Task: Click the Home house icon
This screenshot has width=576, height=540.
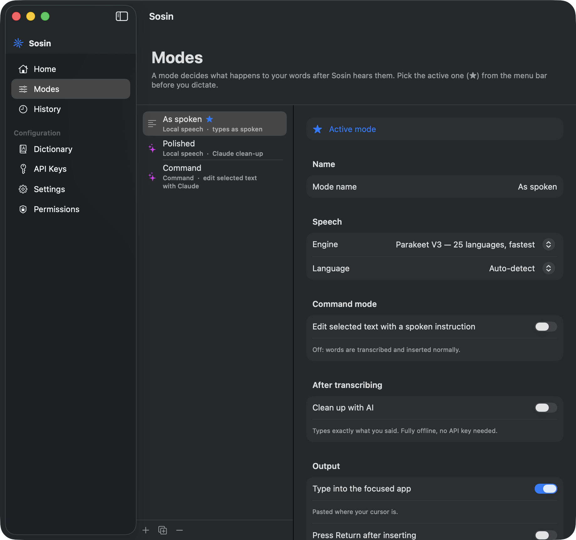Action: tap(23, 69)
